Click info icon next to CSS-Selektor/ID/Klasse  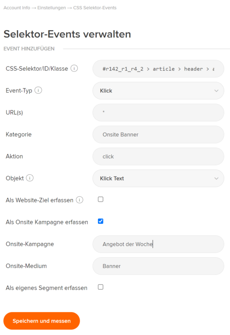pyautogui.click(x=74, y=68)
